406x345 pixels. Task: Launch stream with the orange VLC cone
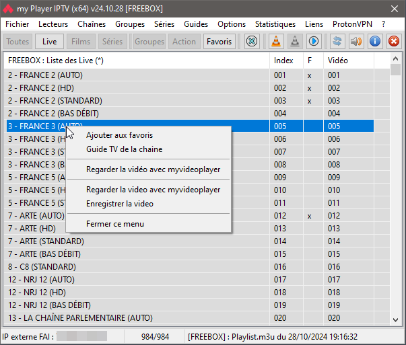276,42
